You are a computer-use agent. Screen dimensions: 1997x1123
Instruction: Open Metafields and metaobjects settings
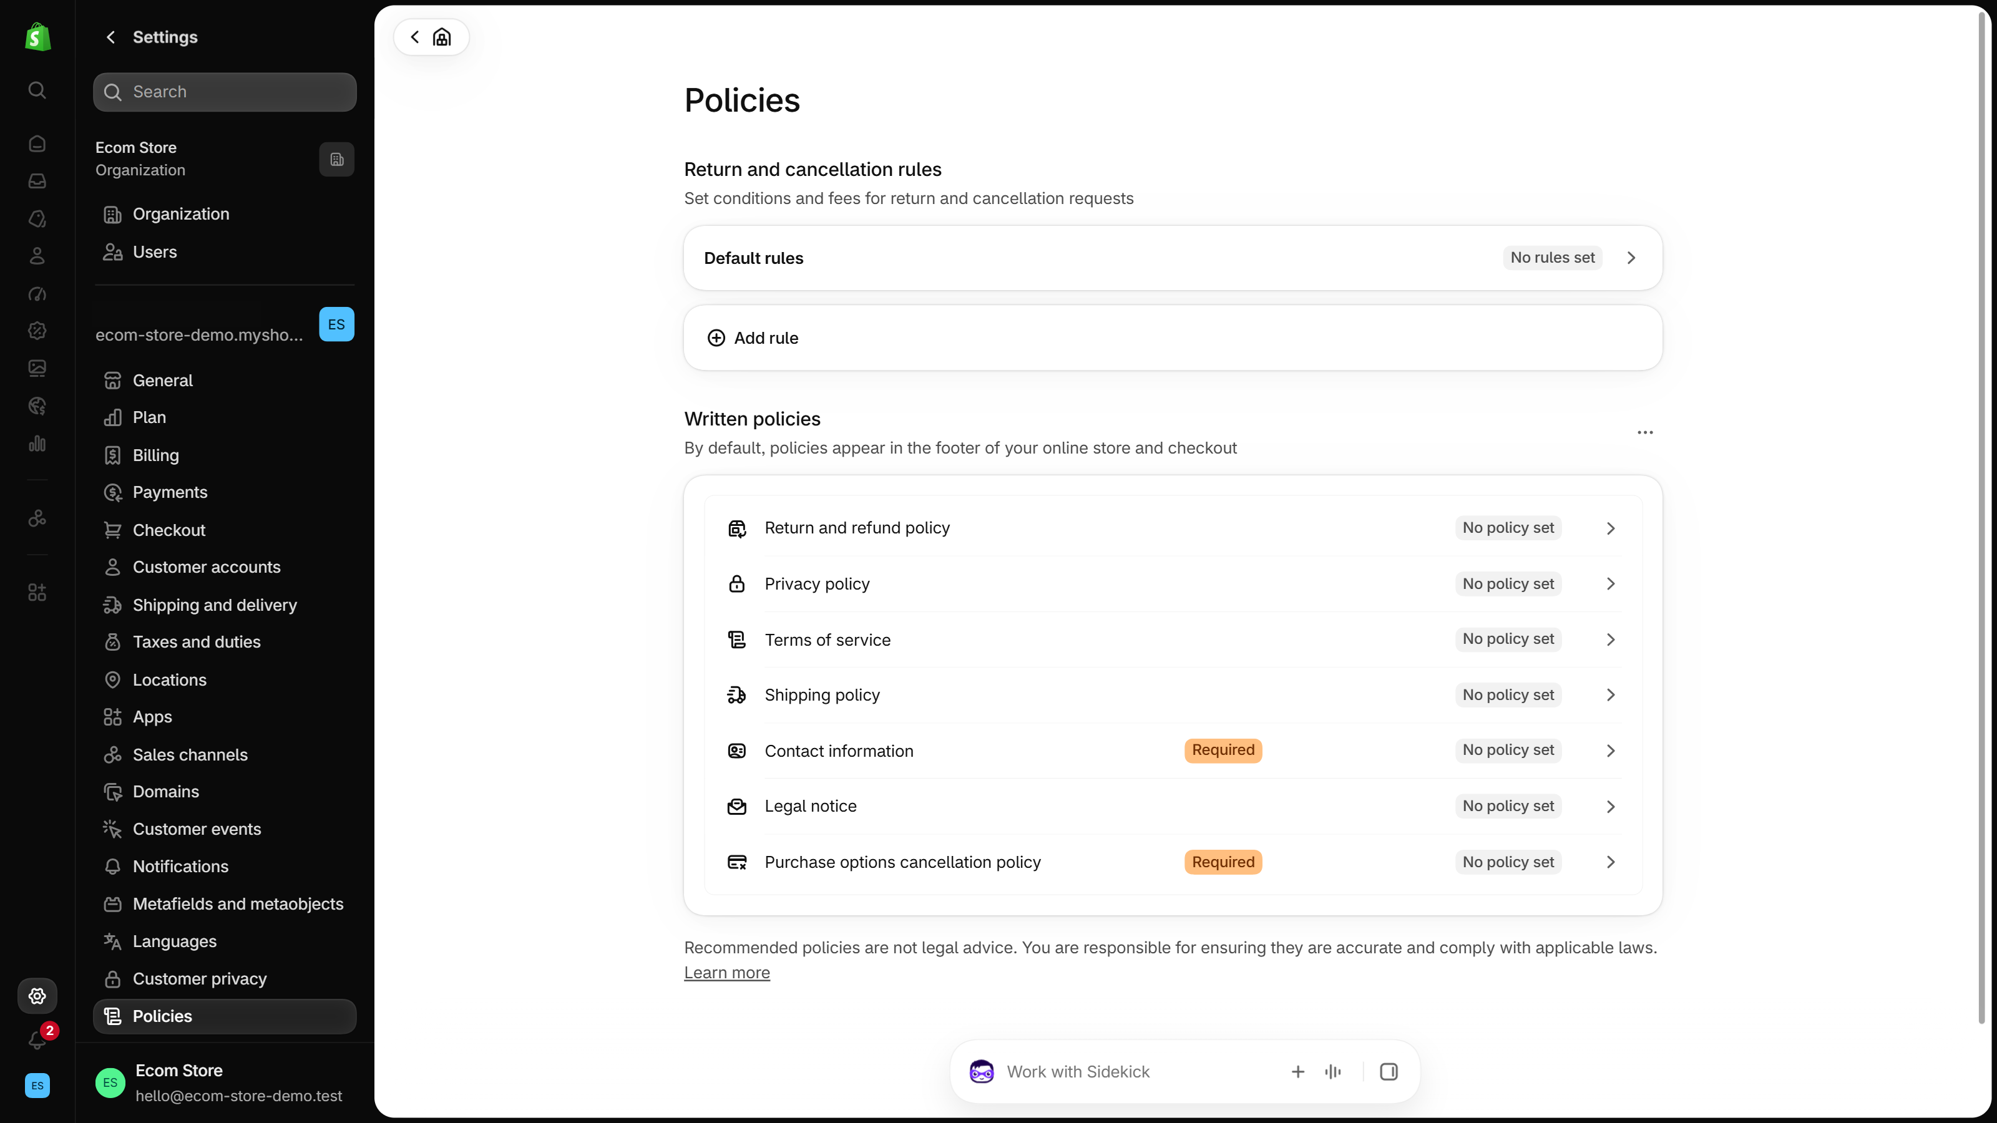coord(225,903)
